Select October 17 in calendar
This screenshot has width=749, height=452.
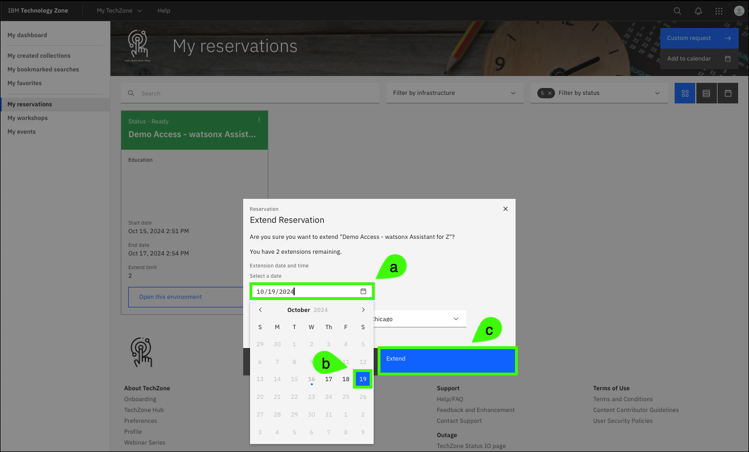tap(328, 379)
